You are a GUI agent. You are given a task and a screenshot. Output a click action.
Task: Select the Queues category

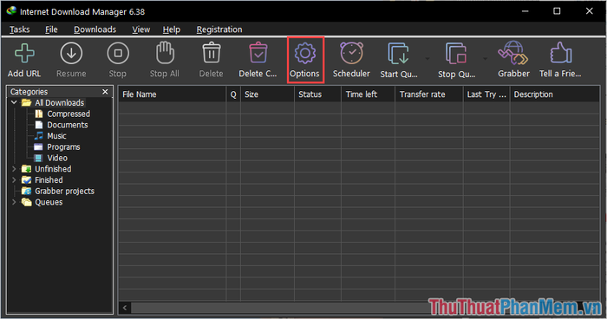pos(49,202)
